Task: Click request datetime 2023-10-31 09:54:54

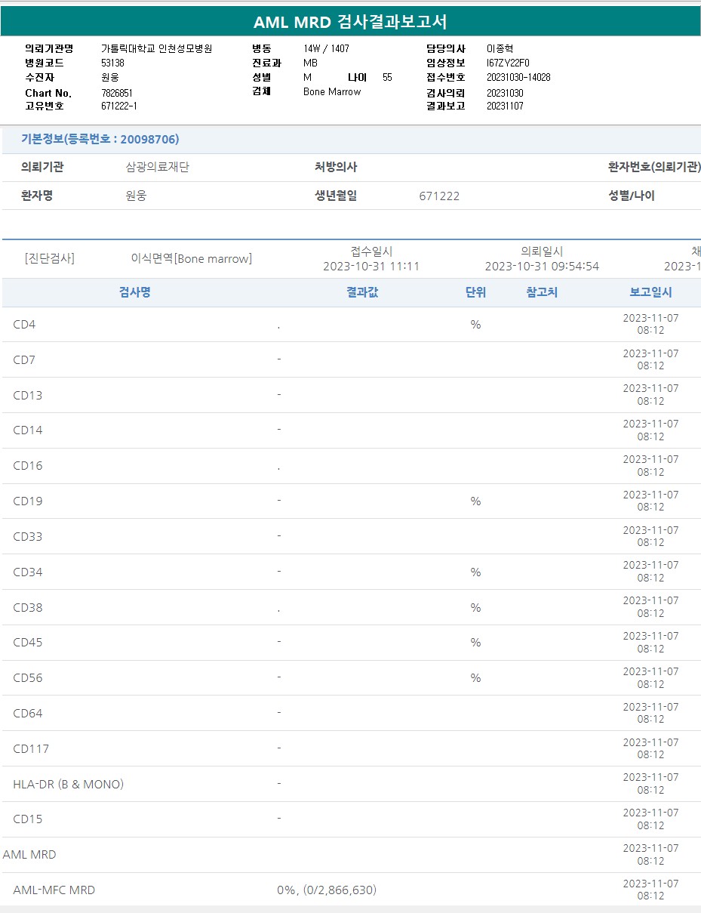Action: pyautogui.click(x=542, y=266)
